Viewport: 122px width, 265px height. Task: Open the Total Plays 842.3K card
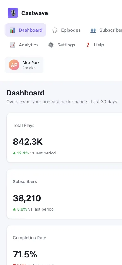[64, 138]
